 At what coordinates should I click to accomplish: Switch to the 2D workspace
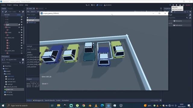tap(88, 5)
